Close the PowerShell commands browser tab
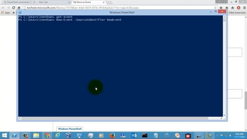The image size is (247, 139). [34, 2]
